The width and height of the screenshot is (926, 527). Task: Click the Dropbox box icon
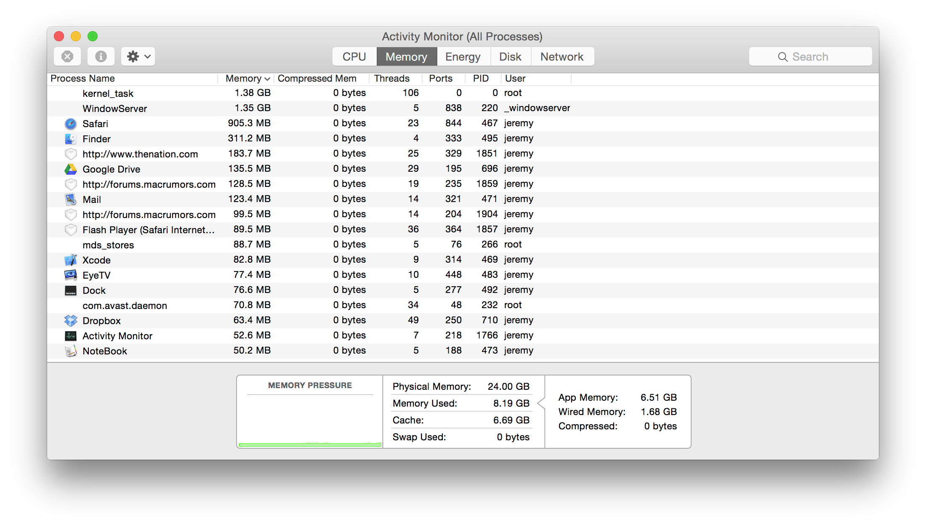pos(71,321)
